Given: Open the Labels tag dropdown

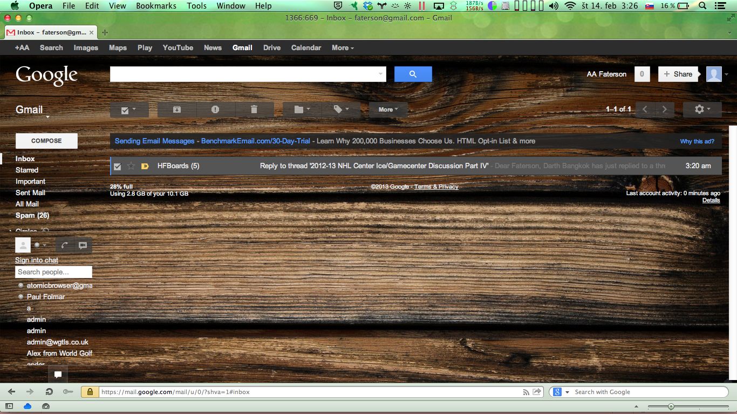Looking at the screenshot, I should point(342,109).
